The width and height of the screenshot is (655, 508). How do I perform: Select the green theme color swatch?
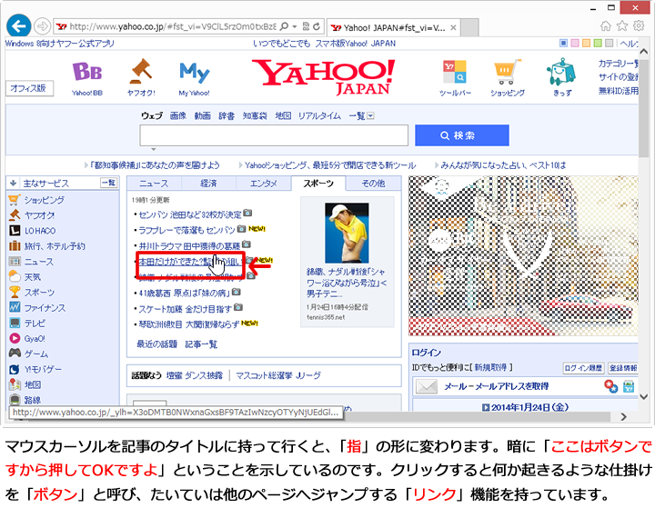coord(598,43)
